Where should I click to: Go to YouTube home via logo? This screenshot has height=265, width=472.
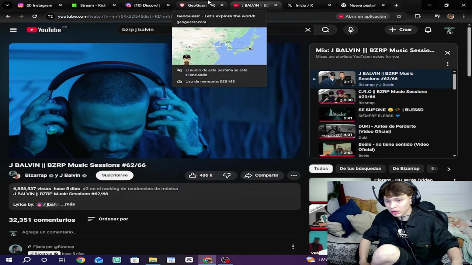point(44,30)
